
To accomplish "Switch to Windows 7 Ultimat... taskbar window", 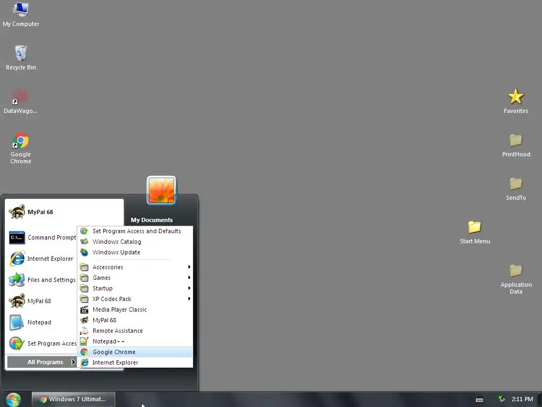I will 73,399.
